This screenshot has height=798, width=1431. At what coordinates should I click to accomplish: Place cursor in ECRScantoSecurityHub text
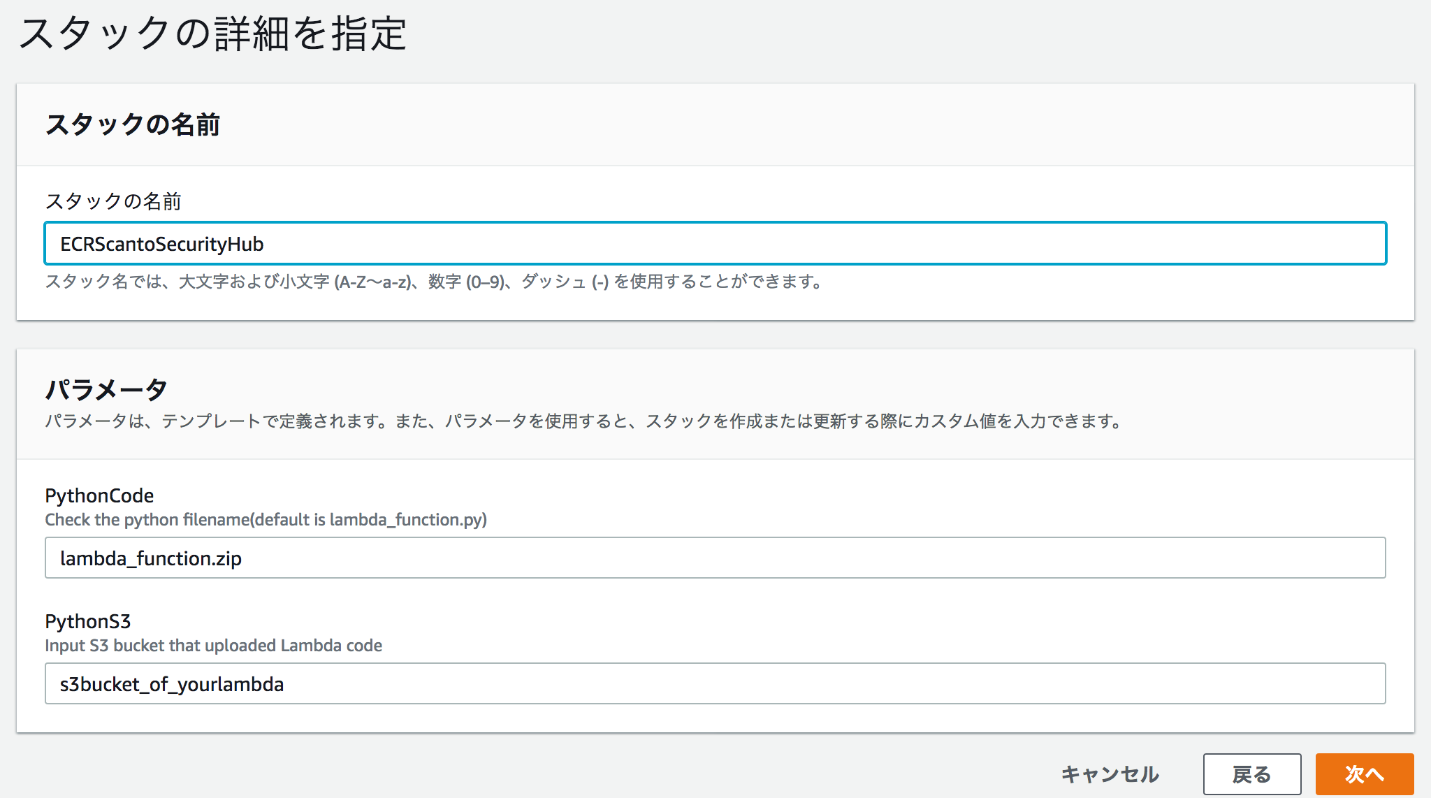[161, 245]
